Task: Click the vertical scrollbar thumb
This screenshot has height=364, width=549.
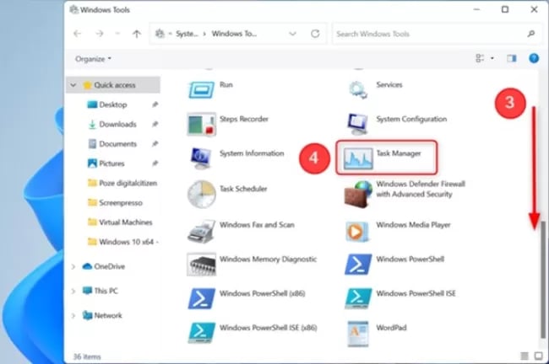Action: (x=543, y=280)
